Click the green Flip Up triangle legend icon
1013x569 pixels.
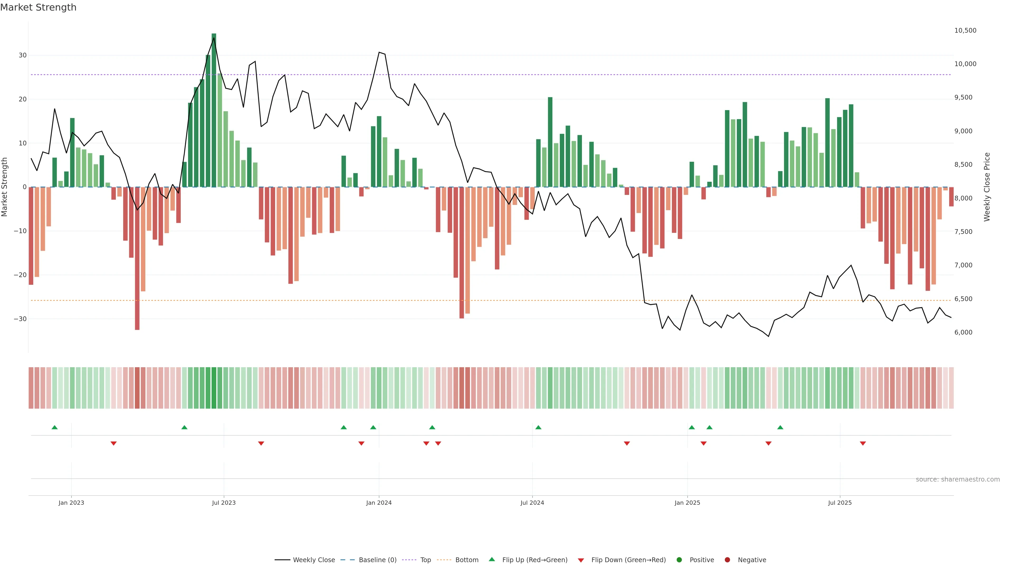pyautogui.click(x=491, y=559)
